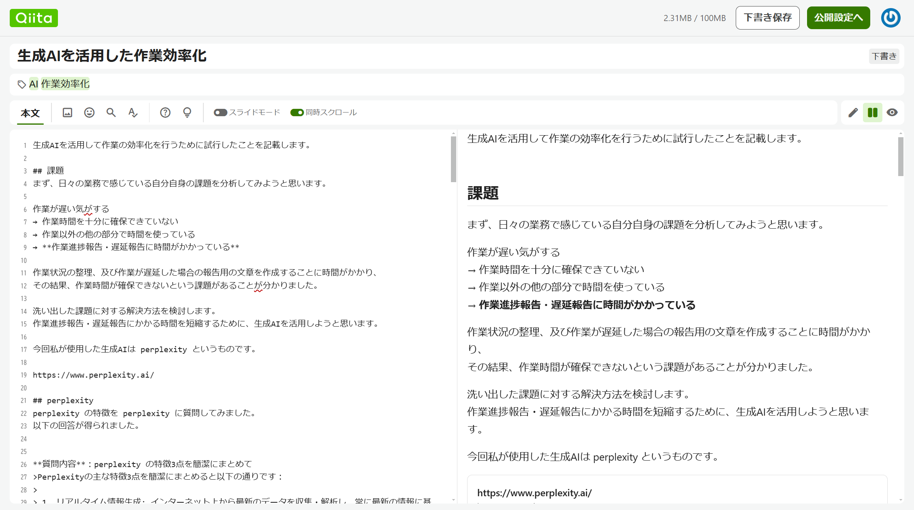Open help using the question mark icon
Screen dimensions: 914x510
pyautogui.click(x=165, y=113)
